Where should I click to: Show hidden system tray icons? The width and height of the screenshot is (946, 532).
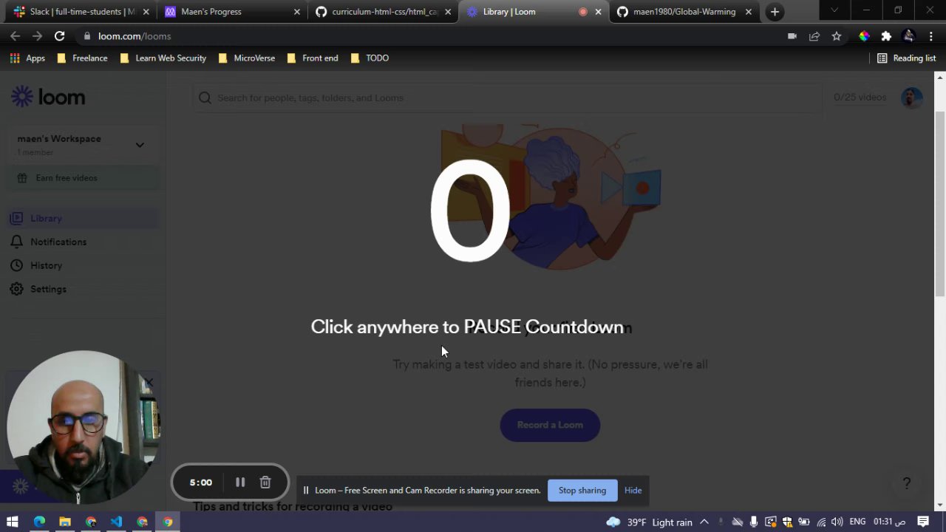(x=704, y=522)
